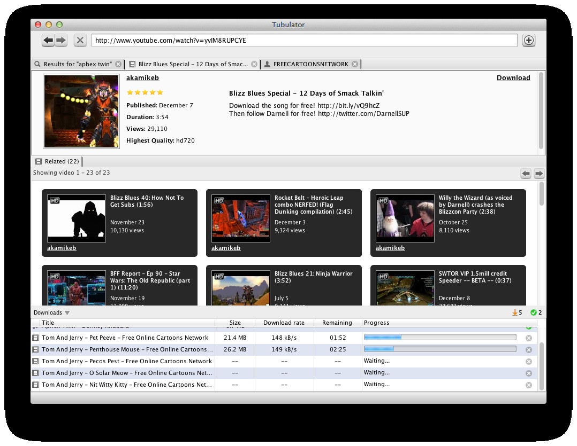The image size is (577, 446).
Task: Click akamikeb link under Rocket Belt card
Action: click(x=226, y=248)
